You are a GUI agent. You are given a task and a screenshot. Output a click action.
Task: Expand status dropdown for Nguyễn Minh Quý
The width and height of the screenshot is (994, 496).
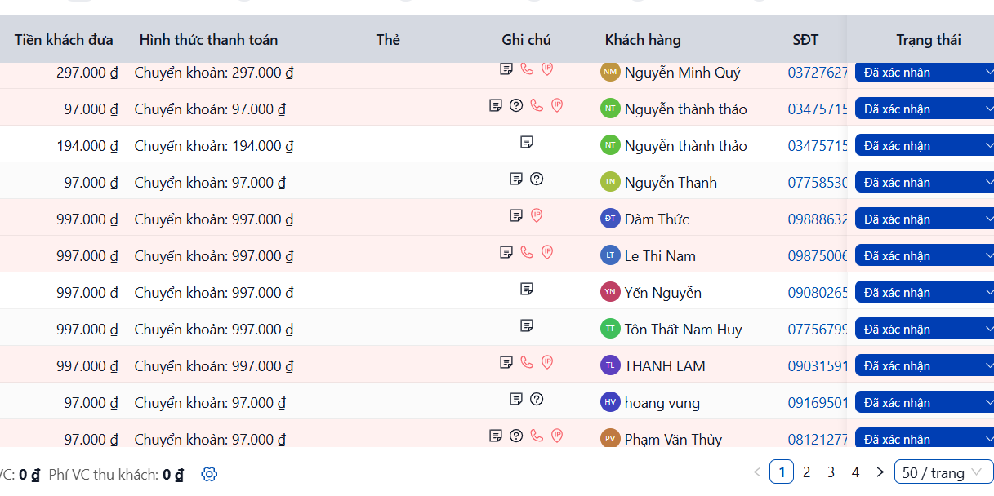(x=925, y=73)
